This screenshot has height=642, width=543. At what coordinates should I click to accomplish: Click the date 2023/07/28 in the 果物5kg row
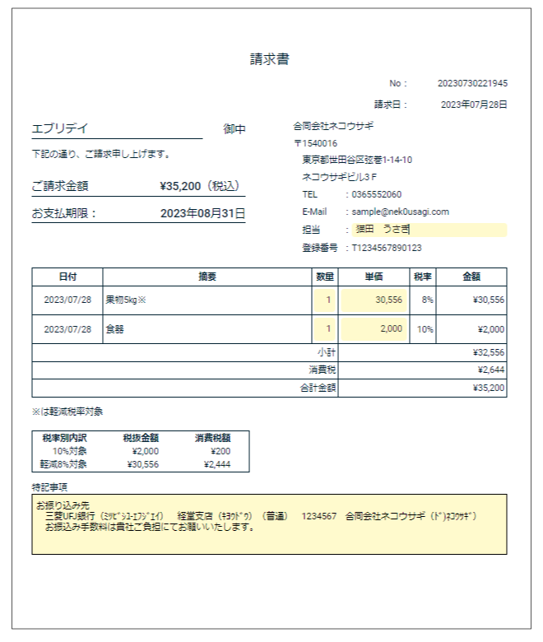tap(67, 300)
